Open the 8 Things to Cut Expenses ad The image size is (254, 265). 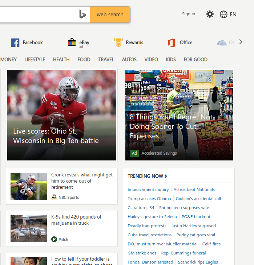tap(179, 115)
